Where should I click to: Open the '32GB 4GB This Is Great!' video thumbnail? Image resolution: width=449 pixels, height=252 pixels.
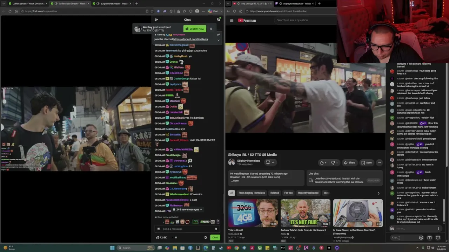point(253,213)
